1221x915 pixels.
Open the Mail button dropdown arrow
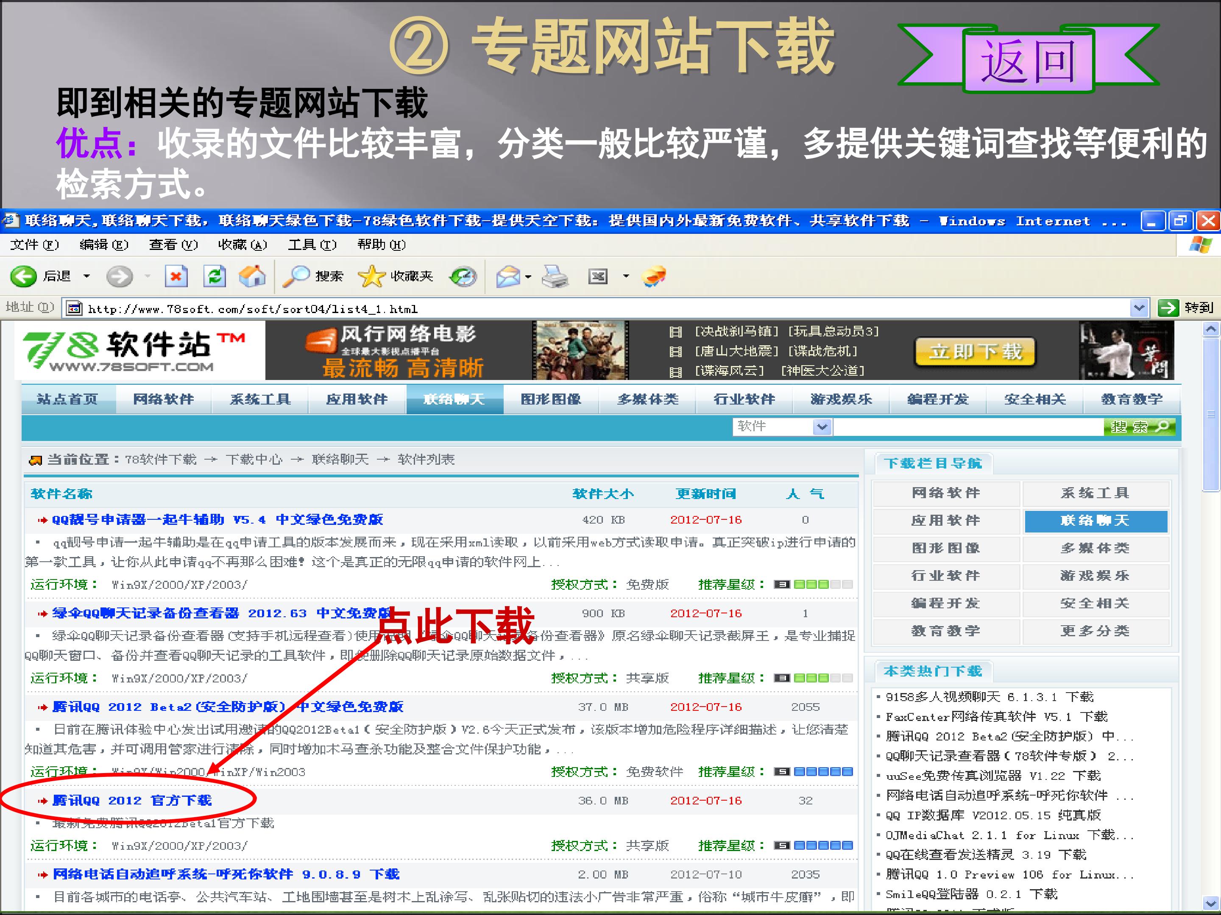pyautogui.click(x=528, y=276)
